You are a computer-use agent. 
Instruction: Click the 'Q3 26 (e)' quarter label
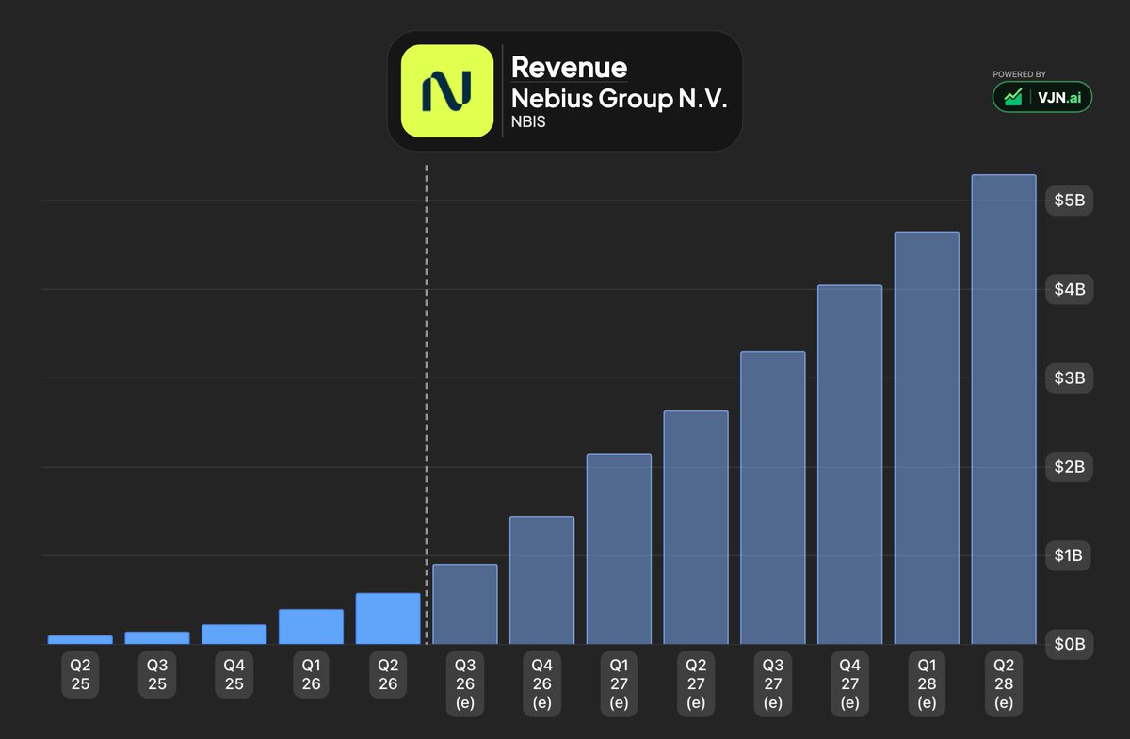pos(465,683)
